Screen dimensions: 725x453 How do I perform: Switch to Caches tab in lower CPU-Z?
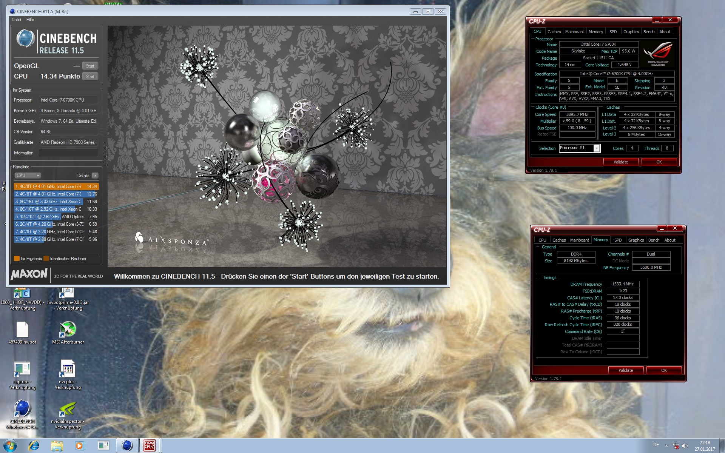pos(559,240)
